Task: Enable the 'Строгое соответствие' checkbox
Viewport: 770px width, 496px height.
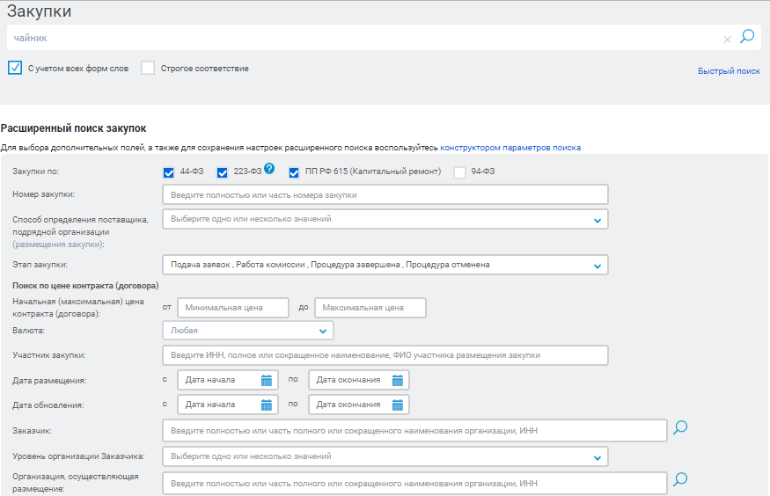Action: [x=148, y=68]
